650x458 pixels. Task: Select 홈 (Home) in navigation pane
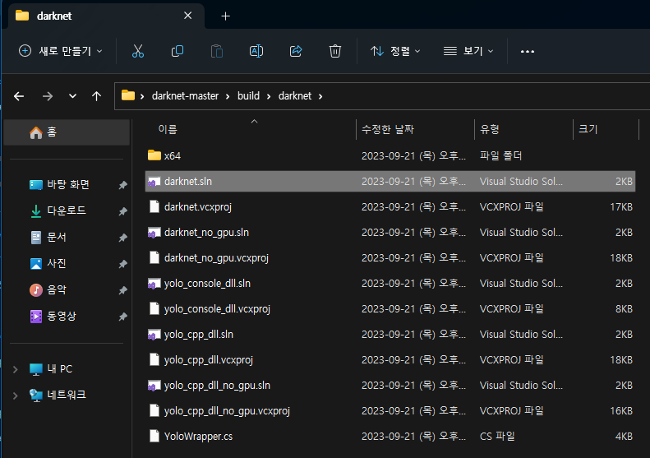[x=67, y=132]
